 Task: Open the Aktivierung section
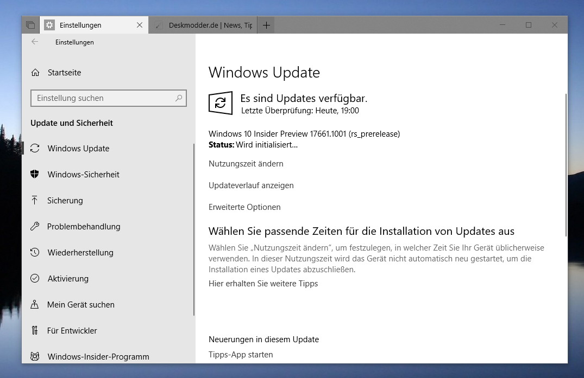[x=68, y=278]
